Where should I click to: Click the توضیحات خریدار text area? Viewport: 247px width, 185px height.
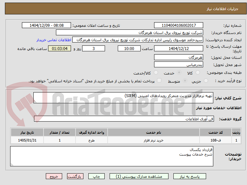tap(112, 156)
